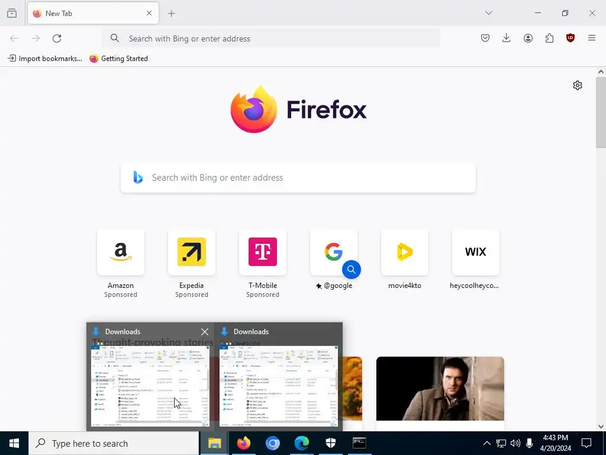Select the New Tab tab

tap(93, 13)
